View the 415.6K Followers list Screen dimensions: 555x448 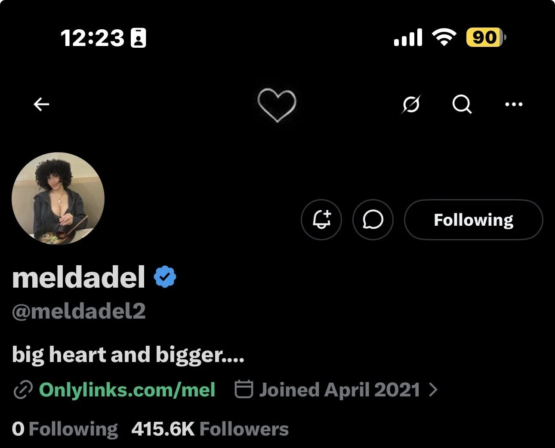tap(210, 429)
